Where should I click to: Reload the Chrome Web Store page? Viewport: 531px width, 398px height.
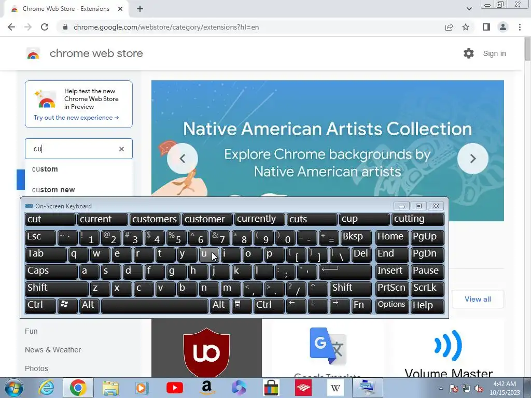click(x=45, y=27)
